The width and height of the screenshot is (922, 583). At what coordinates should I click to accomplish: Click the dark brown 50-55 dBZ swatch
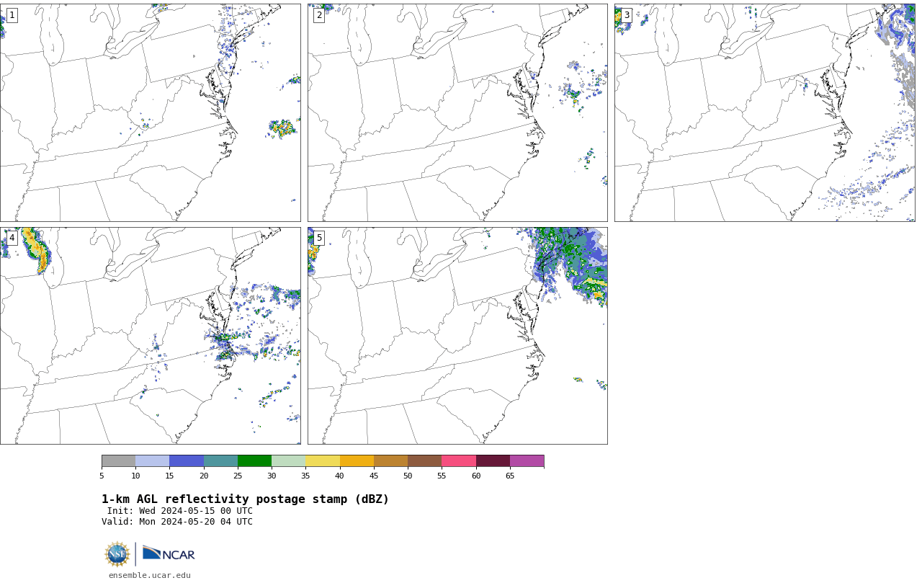click(x=424, y=461)
